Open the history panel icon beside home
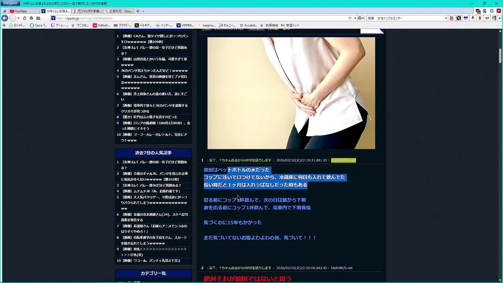This screenshot has width=503, height=283. (x=38, y=18)
